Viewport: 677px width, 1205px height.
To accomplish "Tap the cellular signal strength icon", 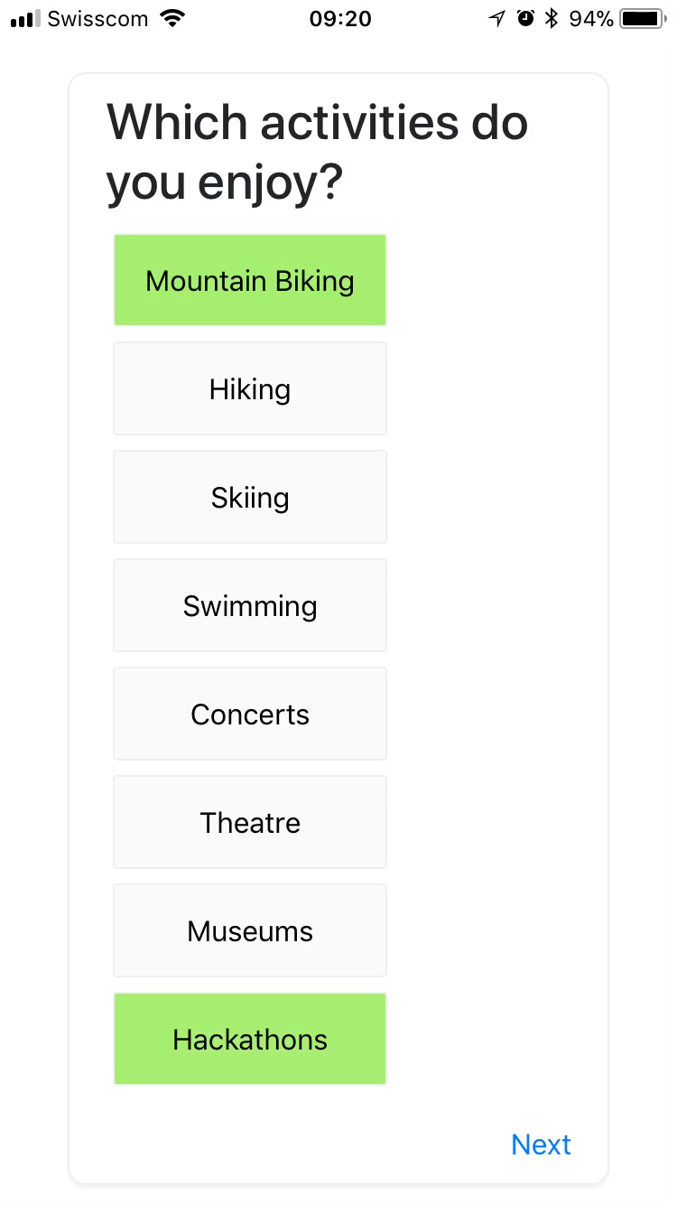I will click(x=25, y=19).
